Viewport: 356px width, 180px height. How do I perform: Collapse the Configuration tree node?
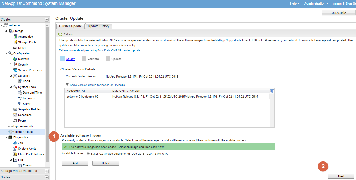point(6,53)
